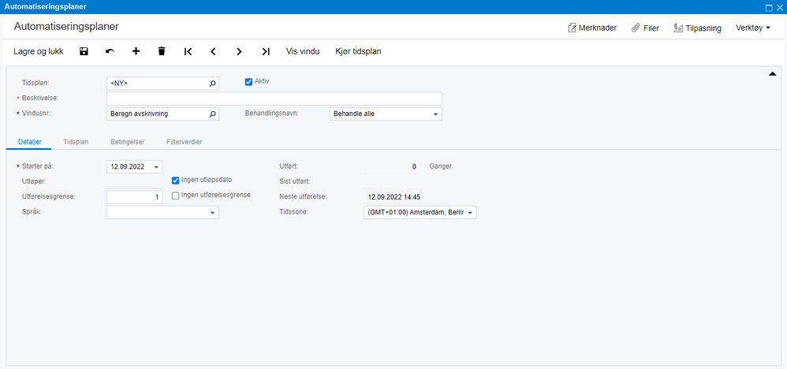Click Kjør tidsplan button
The image size is (787, 369).
359,51
